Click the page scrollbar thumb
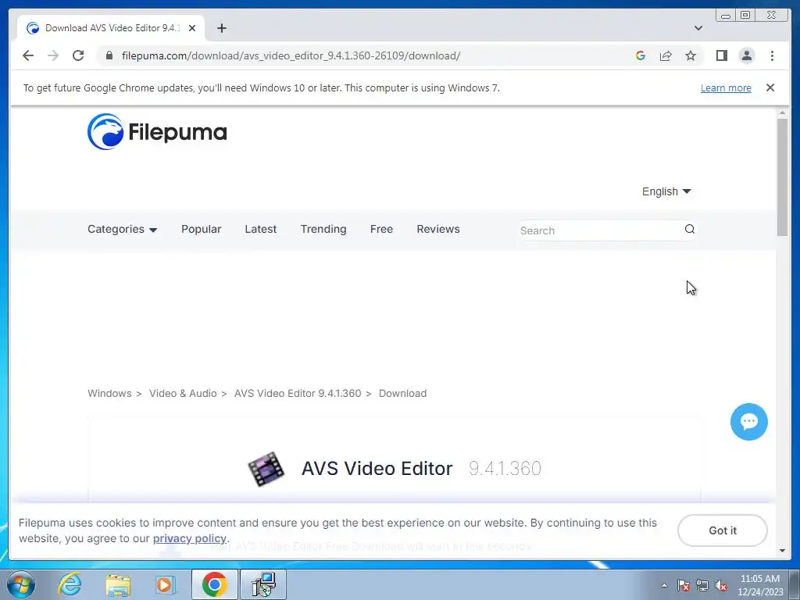The height and width of the screenshot is (600, 800). pyautogui.click(x=782, y=177)
